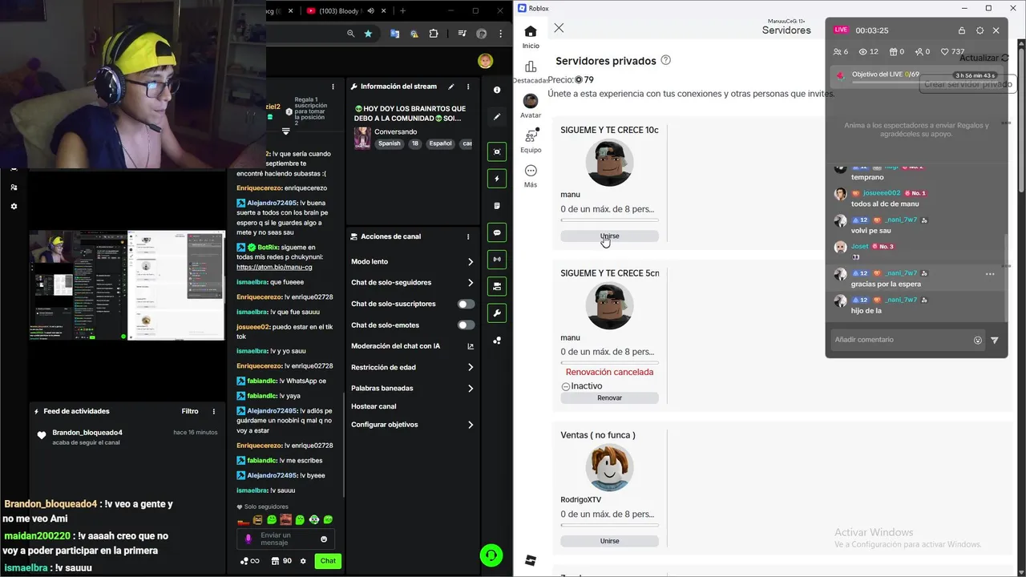The width and height of the screenshot is (1026, 577).
Task: Bookmark page with Chrome star icon
Action: [x=368, y=34]
